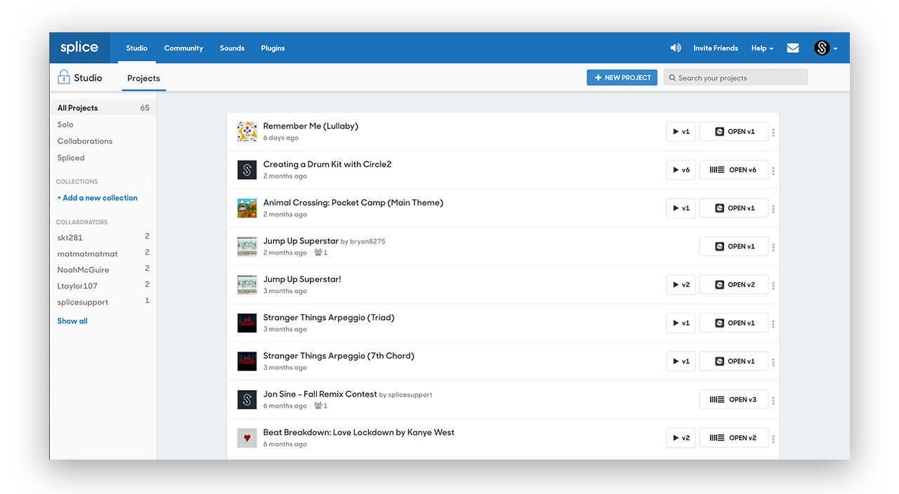Play v1 of Animal Crossing theme
Viewport: 899px width, 494px height.
681,208
